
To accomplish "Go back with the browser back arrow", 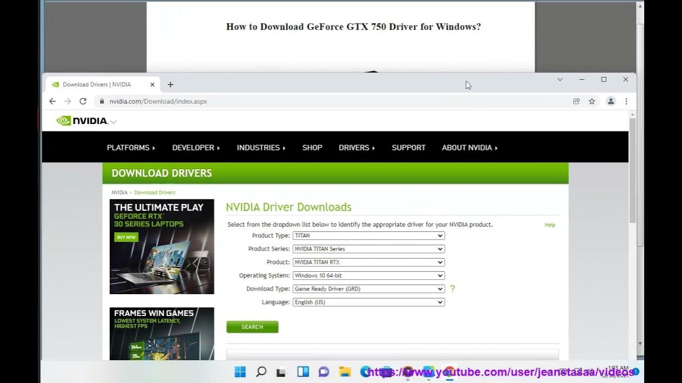I will click(x=52, y=101).
